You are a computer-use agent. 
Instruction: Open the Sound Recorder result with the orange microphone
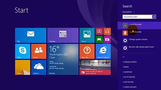(x=139, y=33)
